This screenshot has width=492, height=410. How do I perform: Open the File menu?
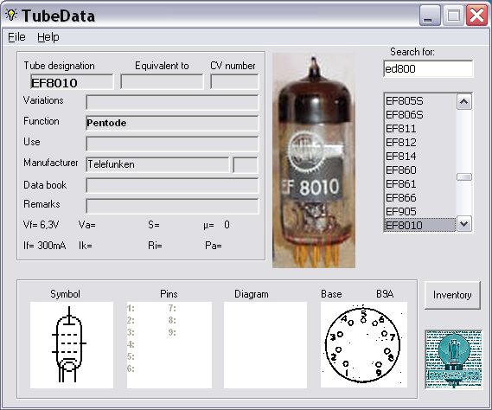16,37
